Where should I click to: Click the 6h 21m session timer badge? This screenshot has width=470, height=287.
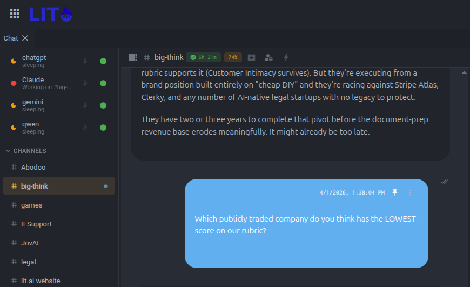click(204, 57)
